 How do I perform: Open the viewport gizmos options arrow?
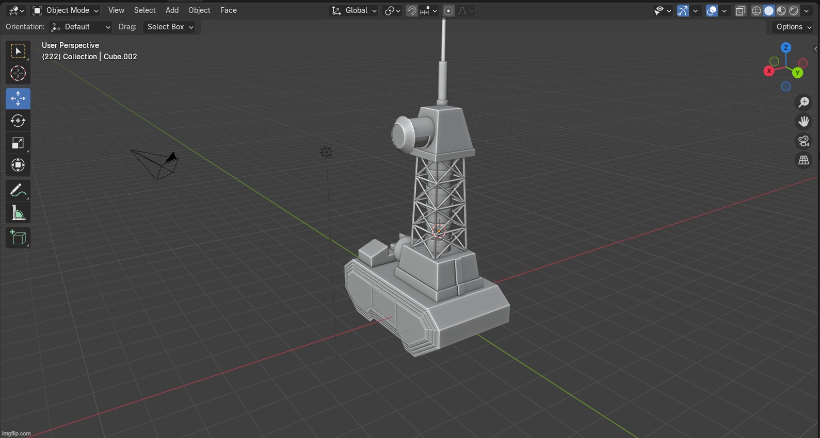pyautogui.click(x=696, y=10)
